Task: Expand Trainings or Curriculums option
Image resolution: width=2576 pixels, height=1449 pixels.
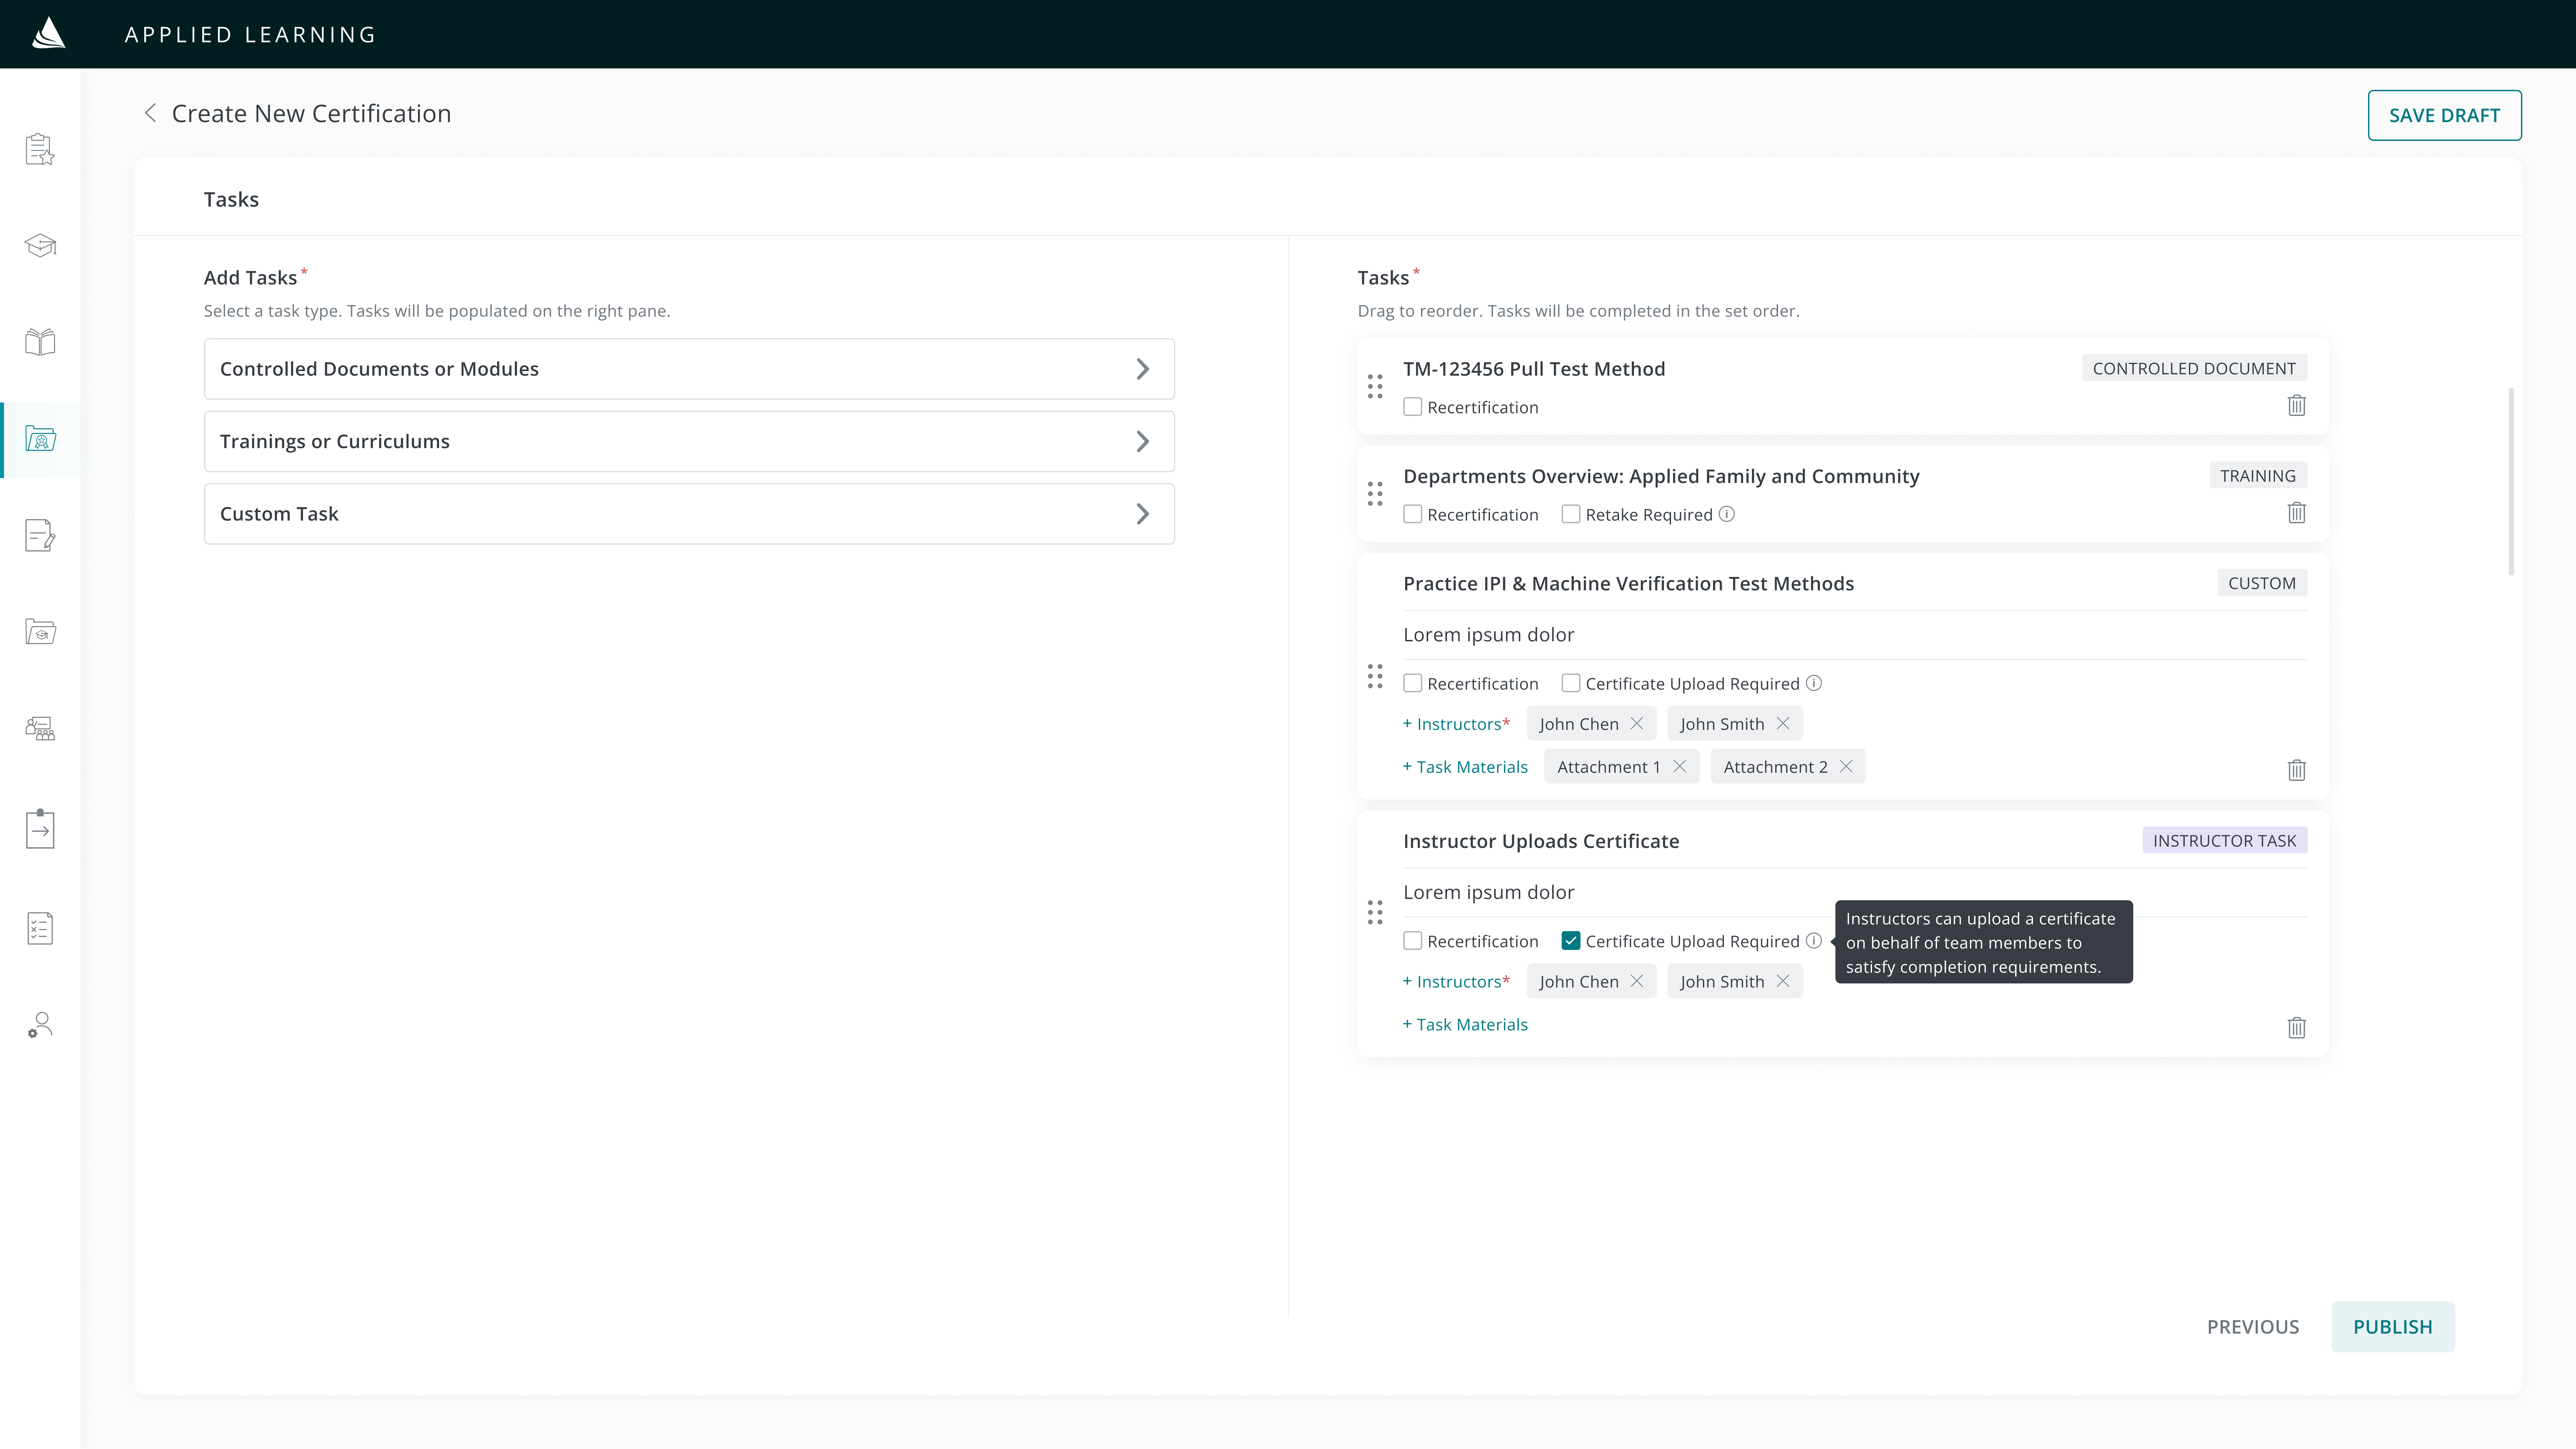Action: (689, 441)
